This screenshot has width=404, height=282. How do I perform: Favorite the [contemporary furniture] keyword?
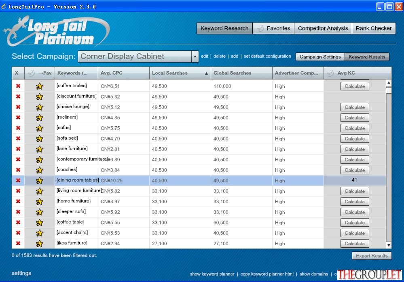tap(39, 160)
